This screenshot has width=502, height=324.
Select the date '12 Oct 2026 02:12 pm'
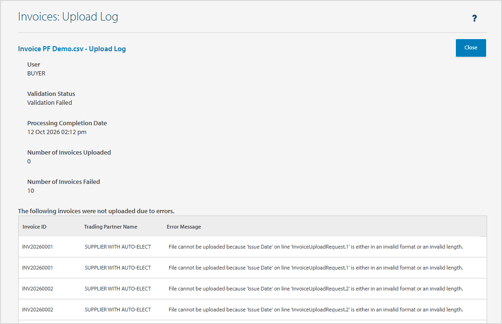click(x=57, y=132)
